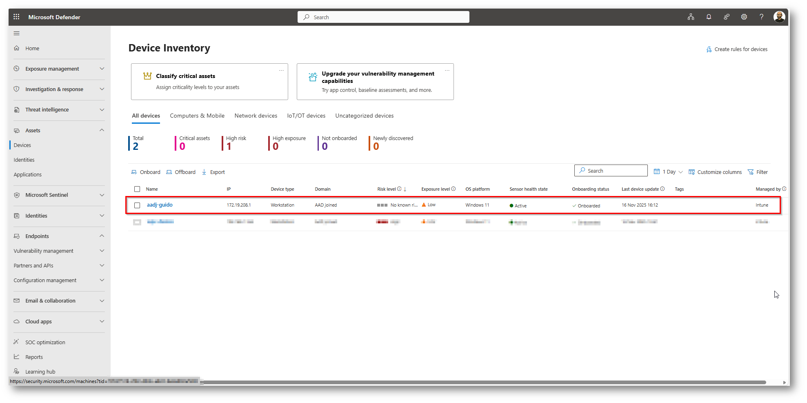The image size is (807, 403).
Task: Open the 1 Day time range dropdown
Action: [668, 172]
